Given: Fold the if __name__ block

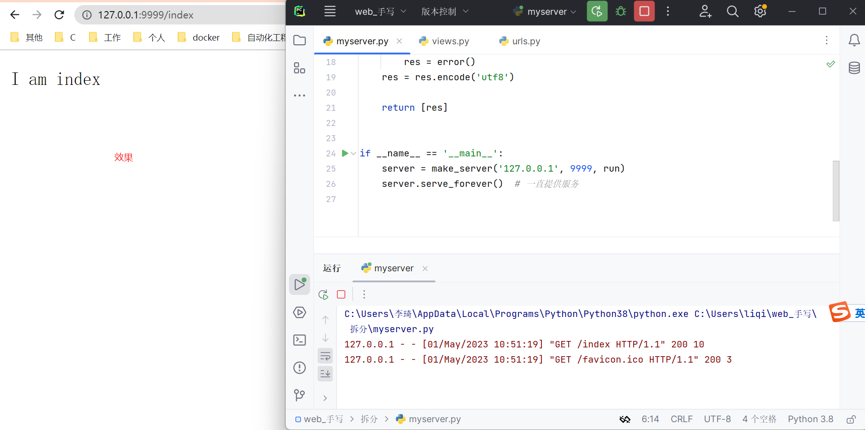Looking at the screenshot, I should pos(353,154).
